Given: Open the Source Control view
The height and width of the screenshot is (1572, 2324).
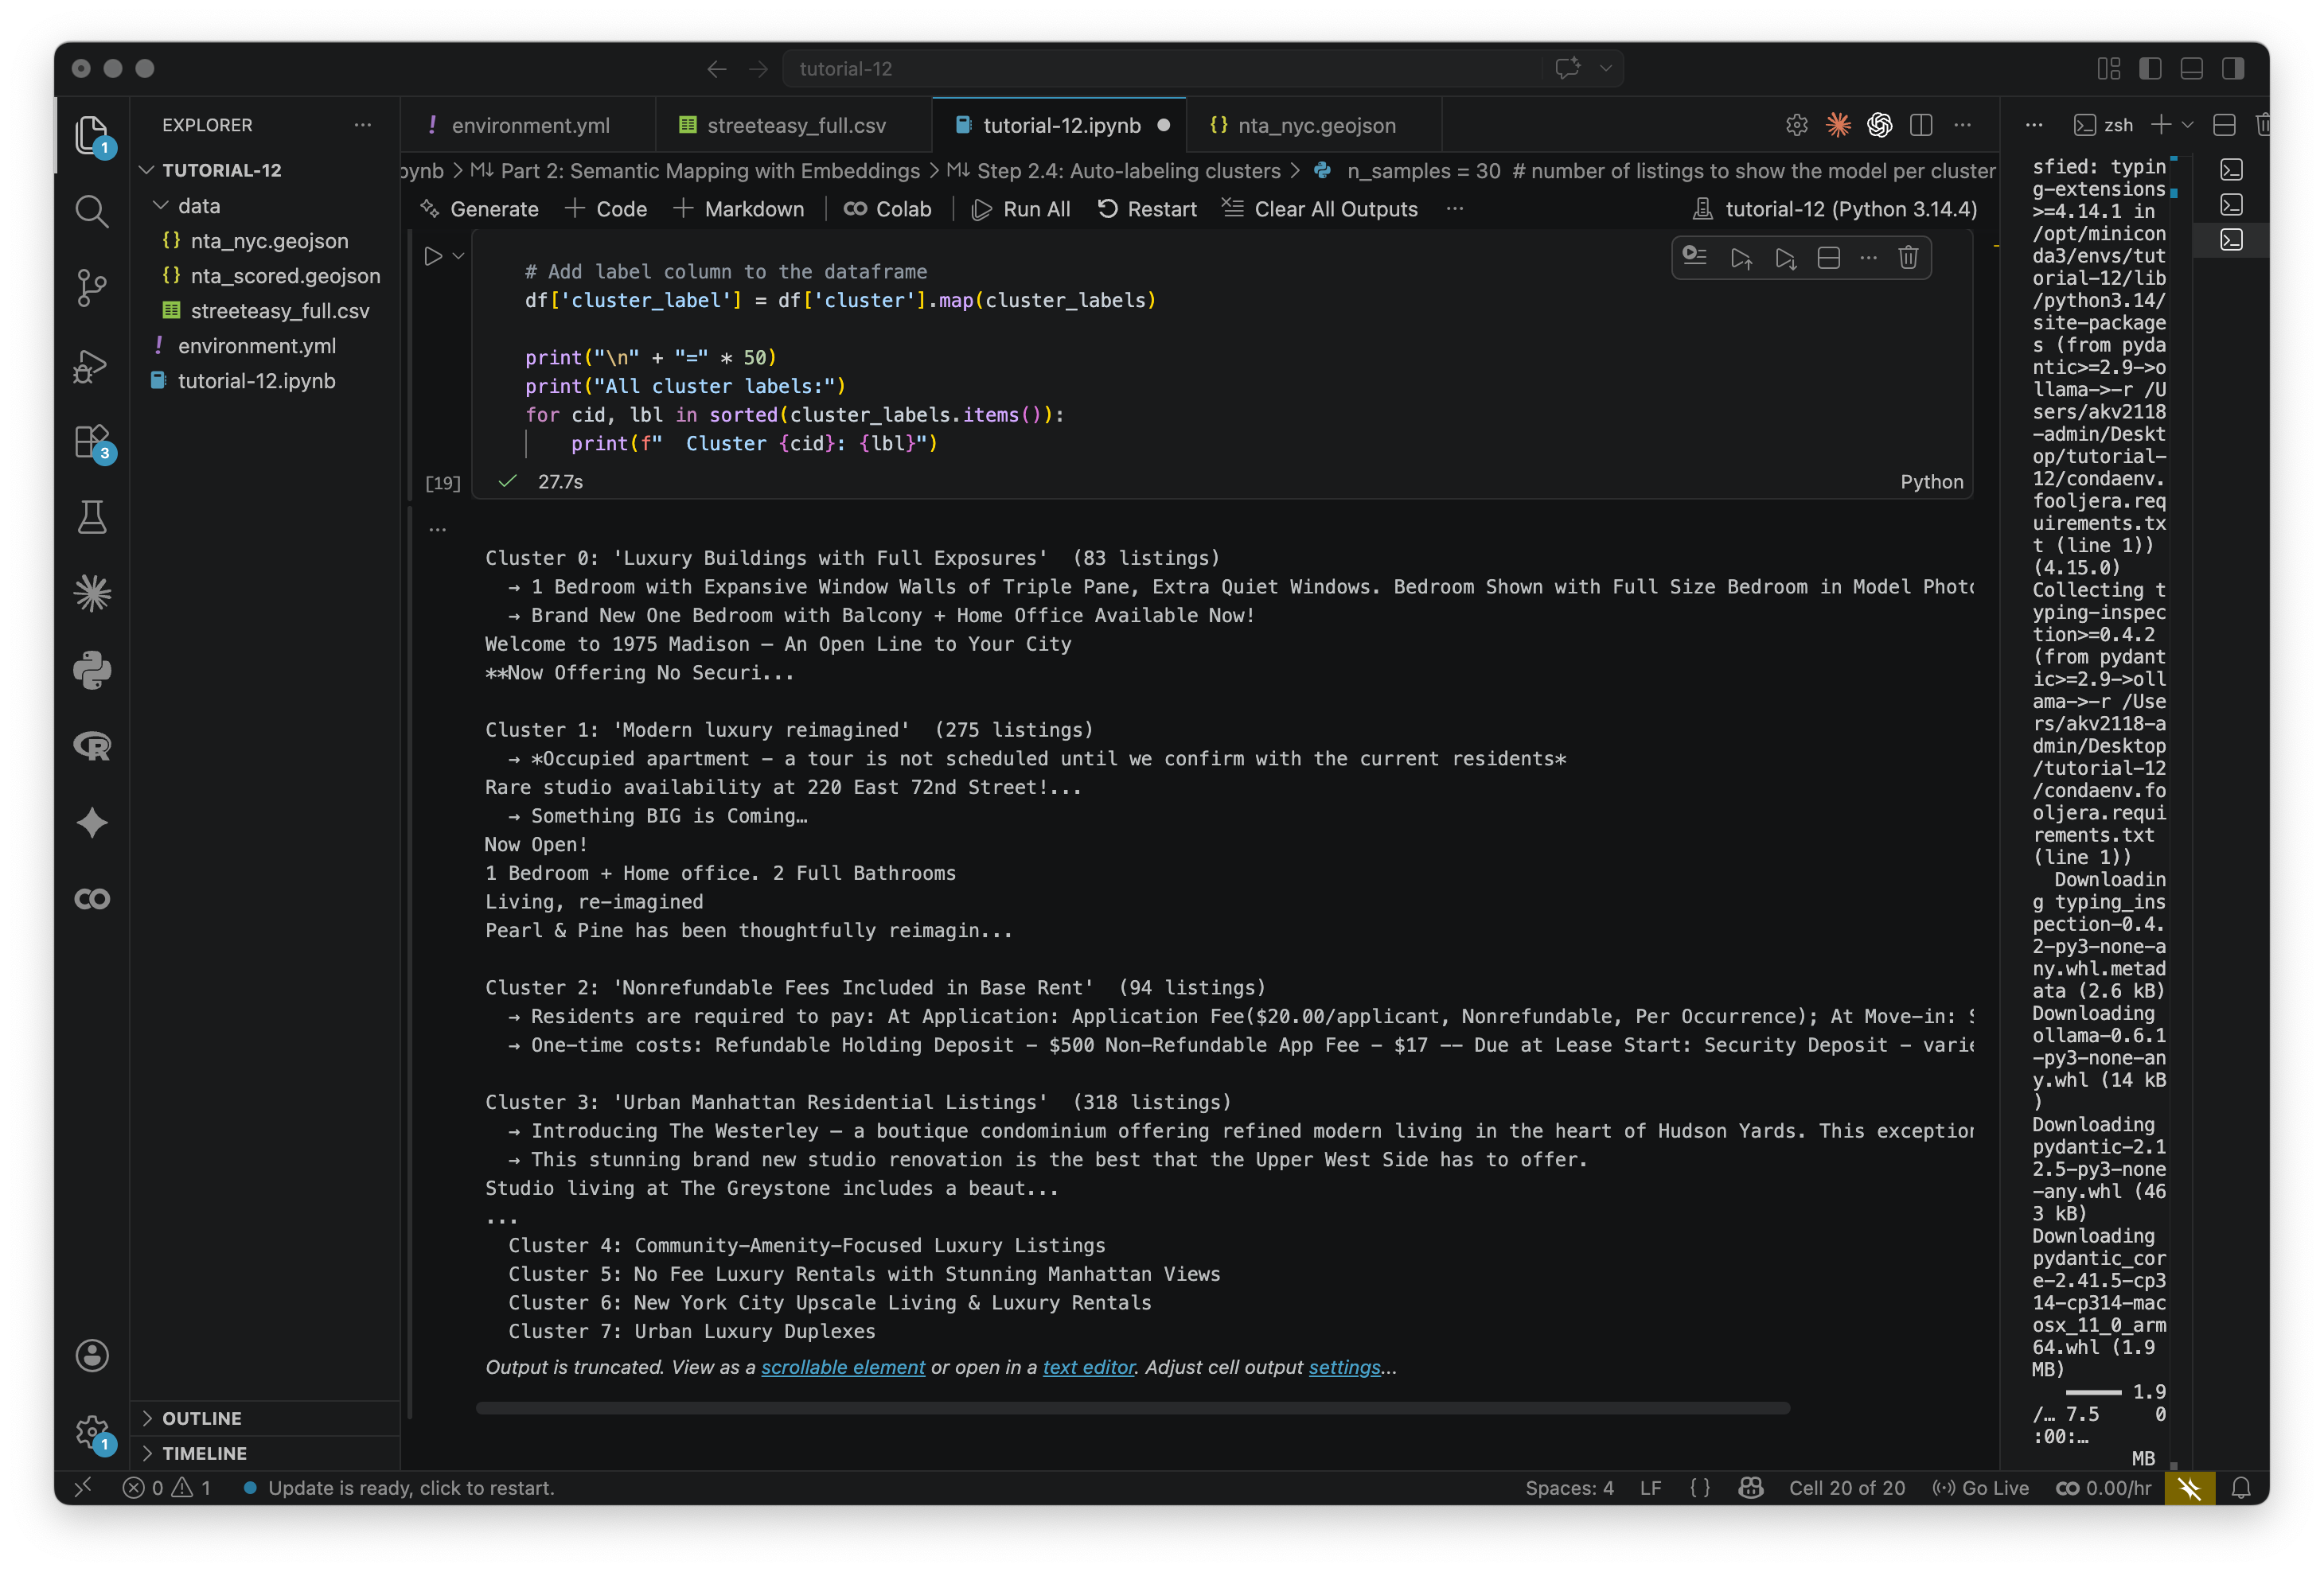Looking at the screenshot, I should tap(92, 288).
